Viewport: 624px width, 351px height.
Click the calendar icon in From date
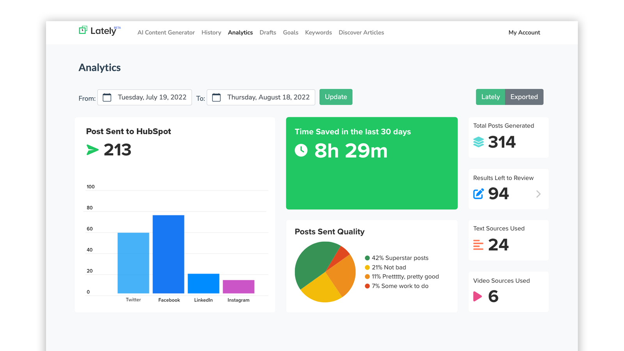[x=107, y=97]
